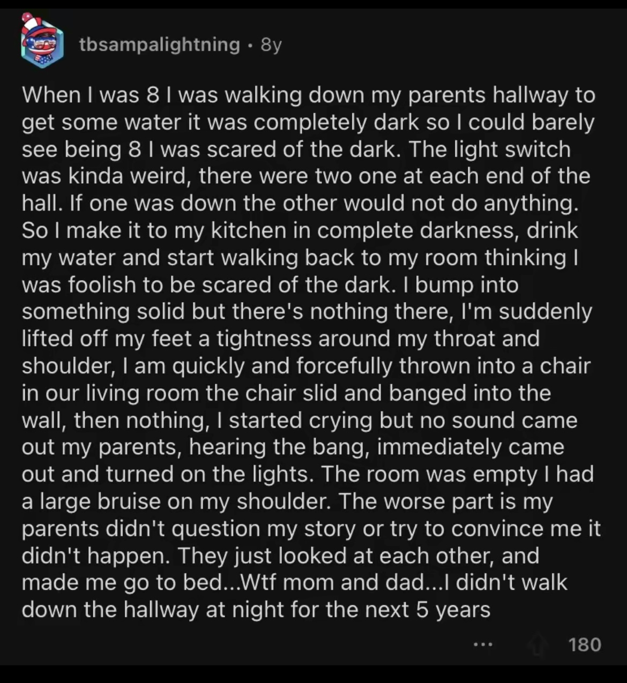Tap the line 'wall, then nothing, I started crying'
This screenshot has height=683, width=627.
[x=300, y=420]
